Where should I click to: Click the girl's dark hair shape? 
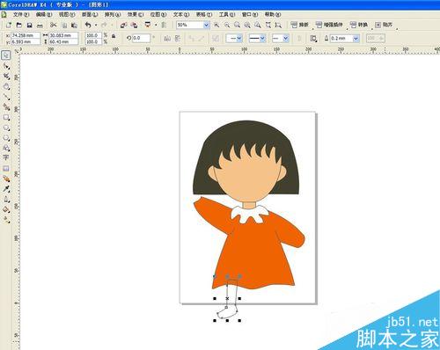[x=246, y=132]
